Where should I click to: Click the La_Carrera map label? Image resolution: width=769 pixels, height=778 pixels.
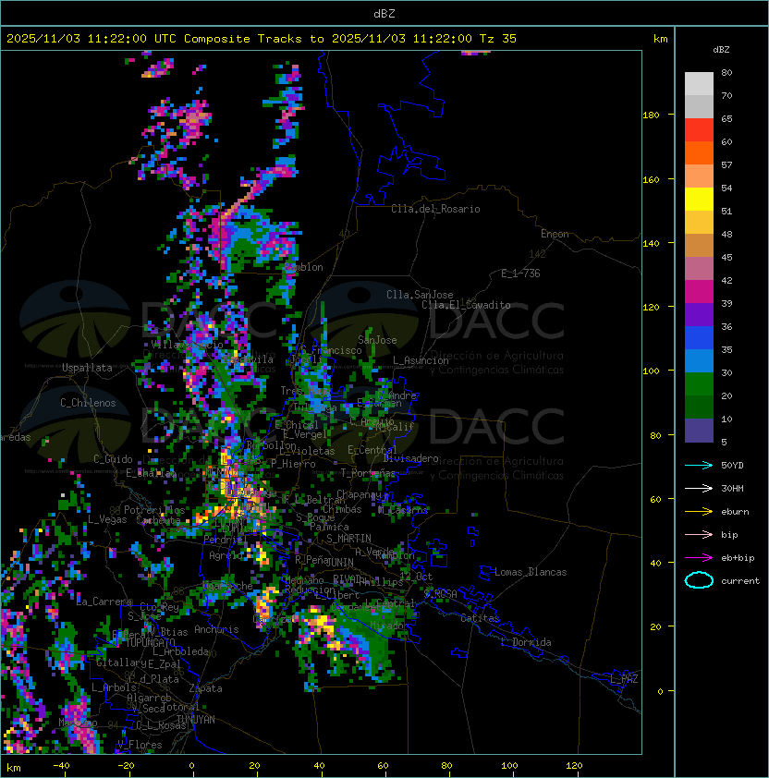click(x=104, y=602)
